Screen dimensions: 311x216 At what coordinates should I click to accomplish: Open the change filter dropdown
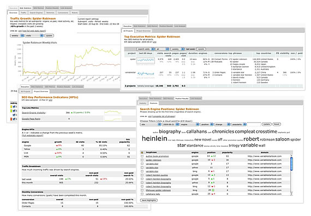tap(222, 124)
